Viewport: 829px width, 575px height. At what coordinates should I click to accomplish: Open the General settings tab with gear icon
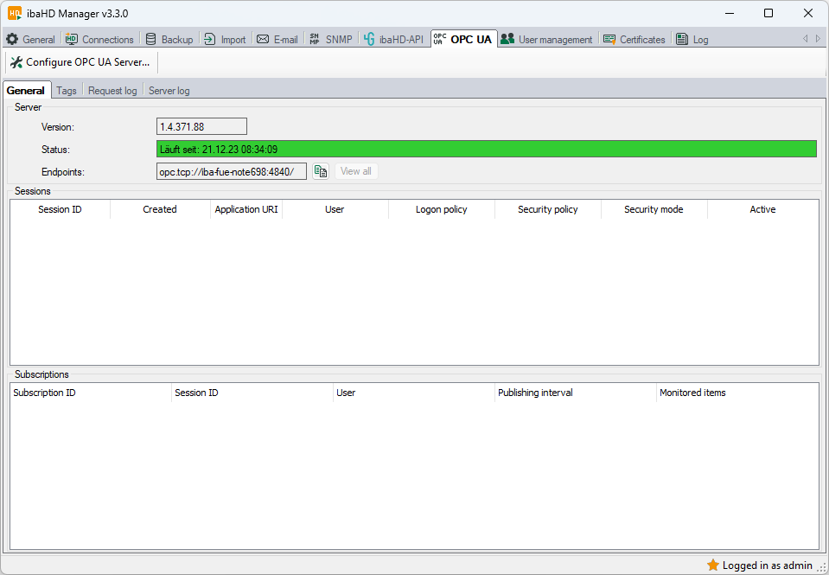(30, 39)
